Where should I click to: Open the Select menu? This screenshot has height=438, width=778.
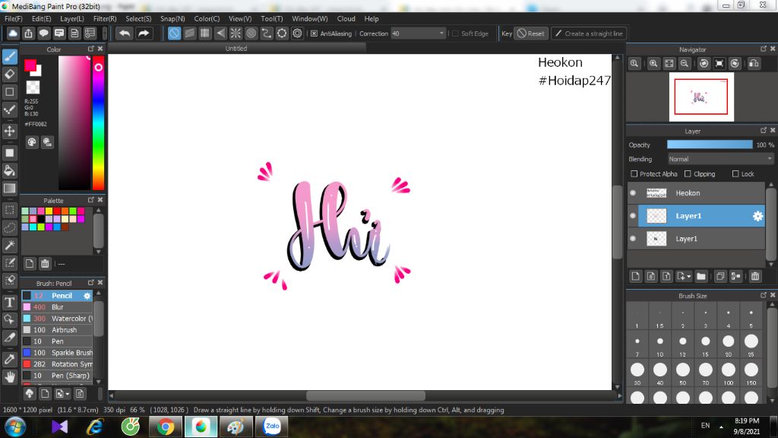click(138, 18)
